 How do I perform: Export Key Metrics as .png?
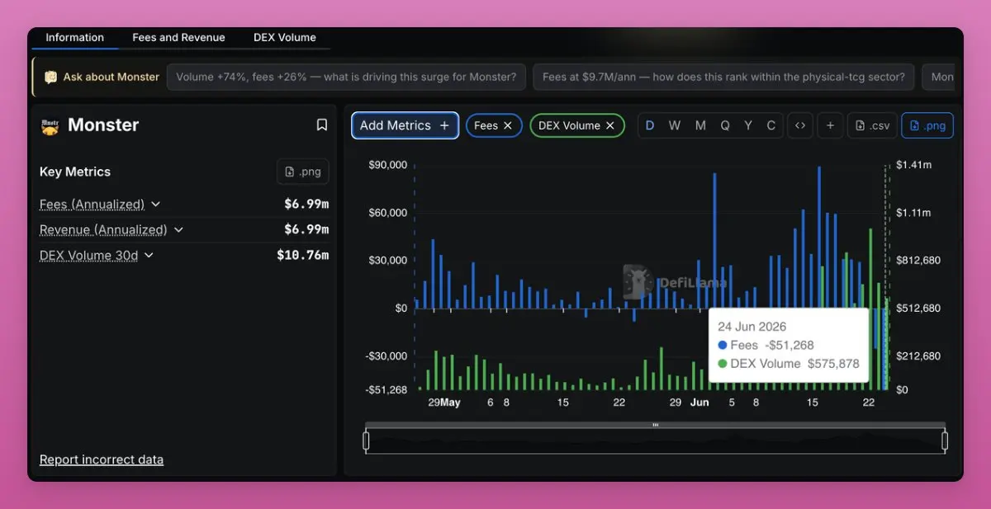tap(303, 172)
